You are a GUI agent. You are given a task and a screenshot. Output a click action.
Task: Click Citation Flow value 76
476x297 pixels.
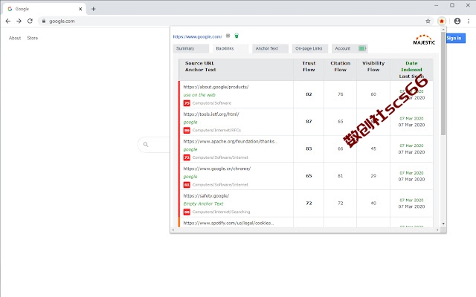[341, 94]
